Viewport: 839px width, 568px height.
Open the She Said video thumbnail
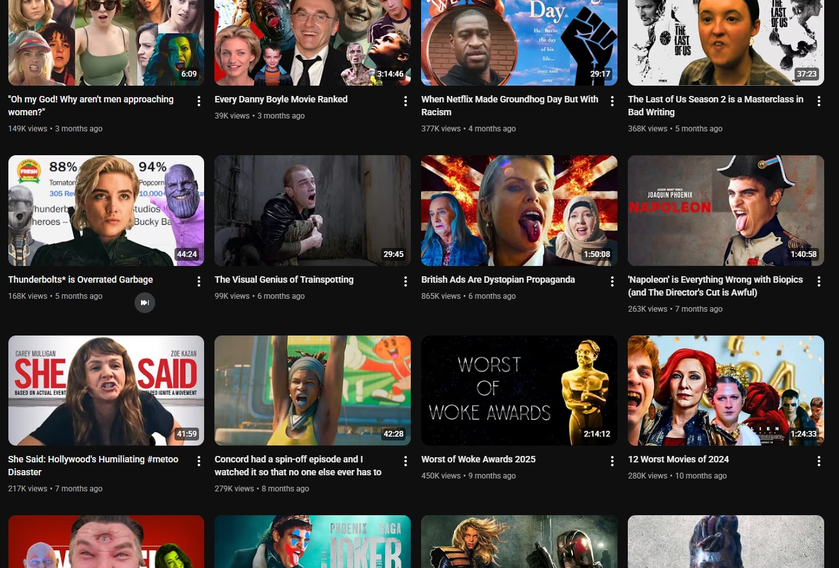106,390
